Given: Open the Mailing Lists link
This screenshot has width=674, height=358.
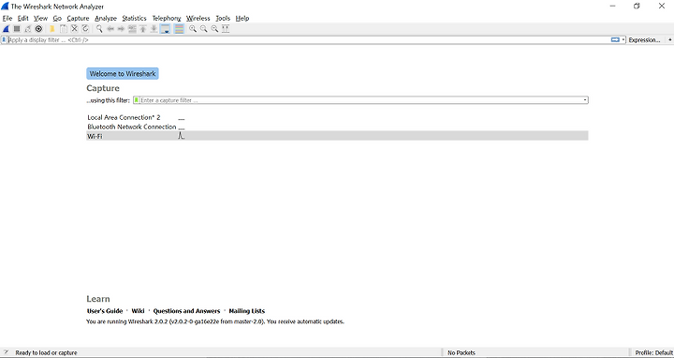Looking at the screenshot, I should (x=247, y=311).
